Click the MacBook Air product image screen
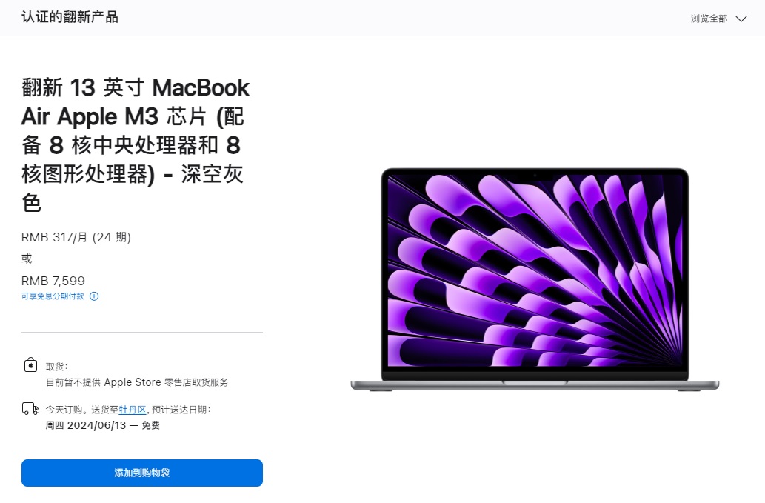The image size is (765, 503). (535, 270)
